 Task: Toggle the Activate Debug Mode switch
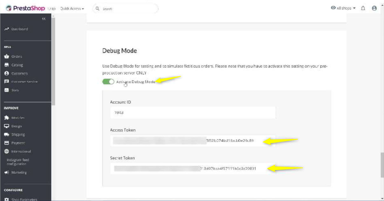[x=108, y=82]
